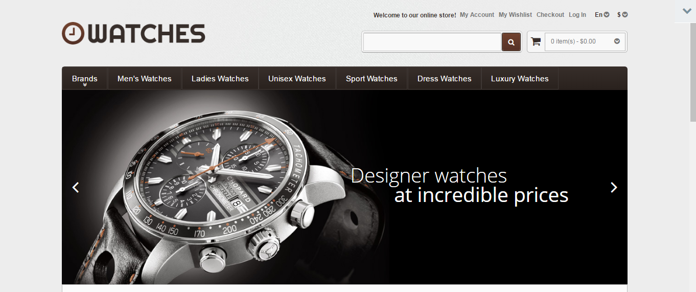Go to previous slide arrow
Image resolution: width=696 pixels, height=292 pixels.
76,187
